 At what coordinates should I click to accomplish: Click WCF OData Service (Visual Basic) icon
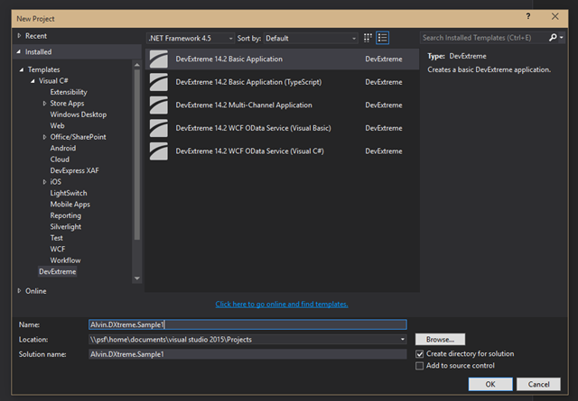(159, 128)
